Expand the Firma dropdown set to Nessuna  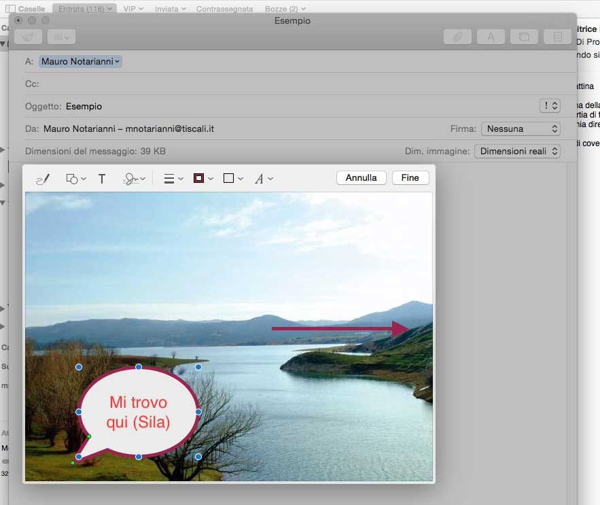pos(520,128)
